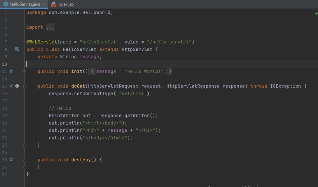Select the HelloServlet.java tab
This screenshot has width=318, height=187.
click(25, 4)
